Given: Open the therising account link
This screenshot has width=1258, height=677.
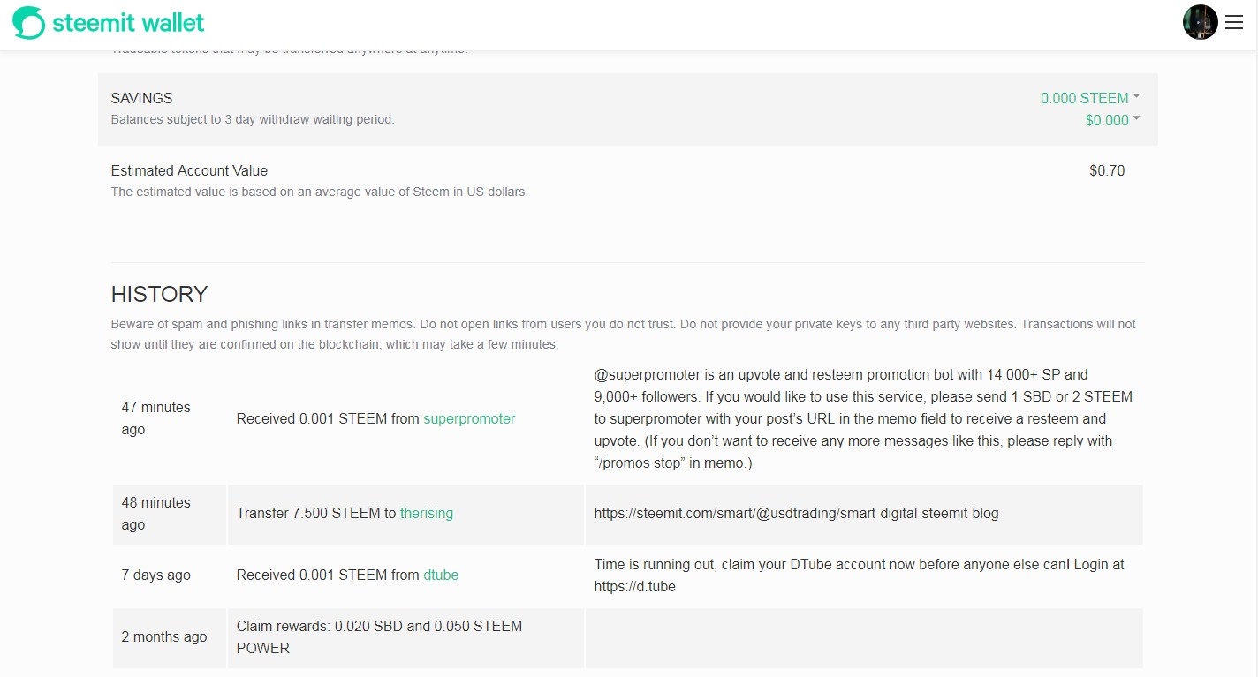Looking at the screenshot, I should 427,513.
